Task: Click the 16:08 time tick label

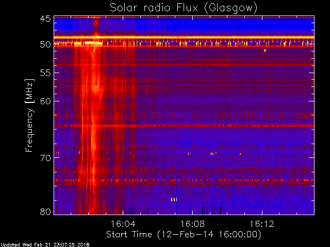Action: click(192, 224)
